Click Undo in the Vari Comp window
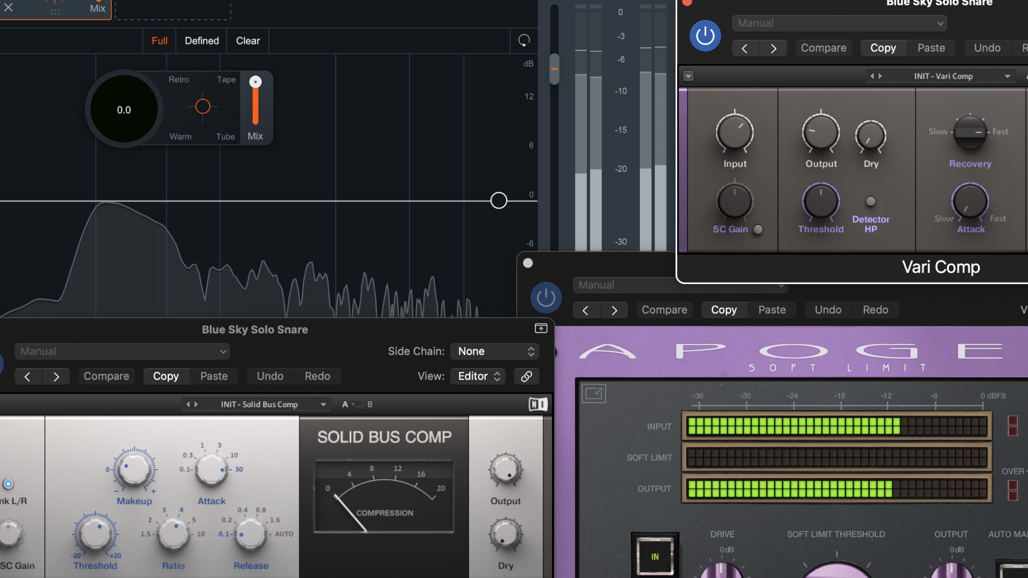 click(x=987, y=48)
